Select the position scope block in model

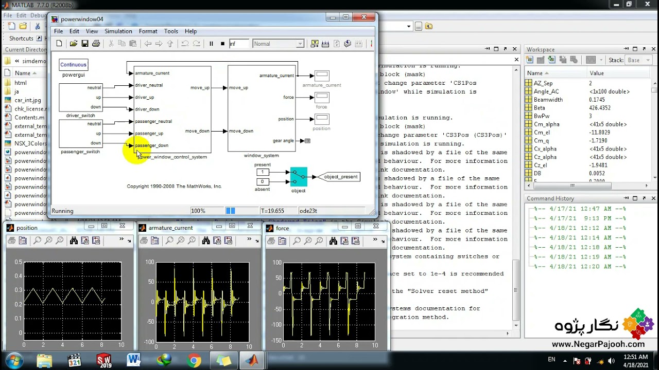coord(322,119)
